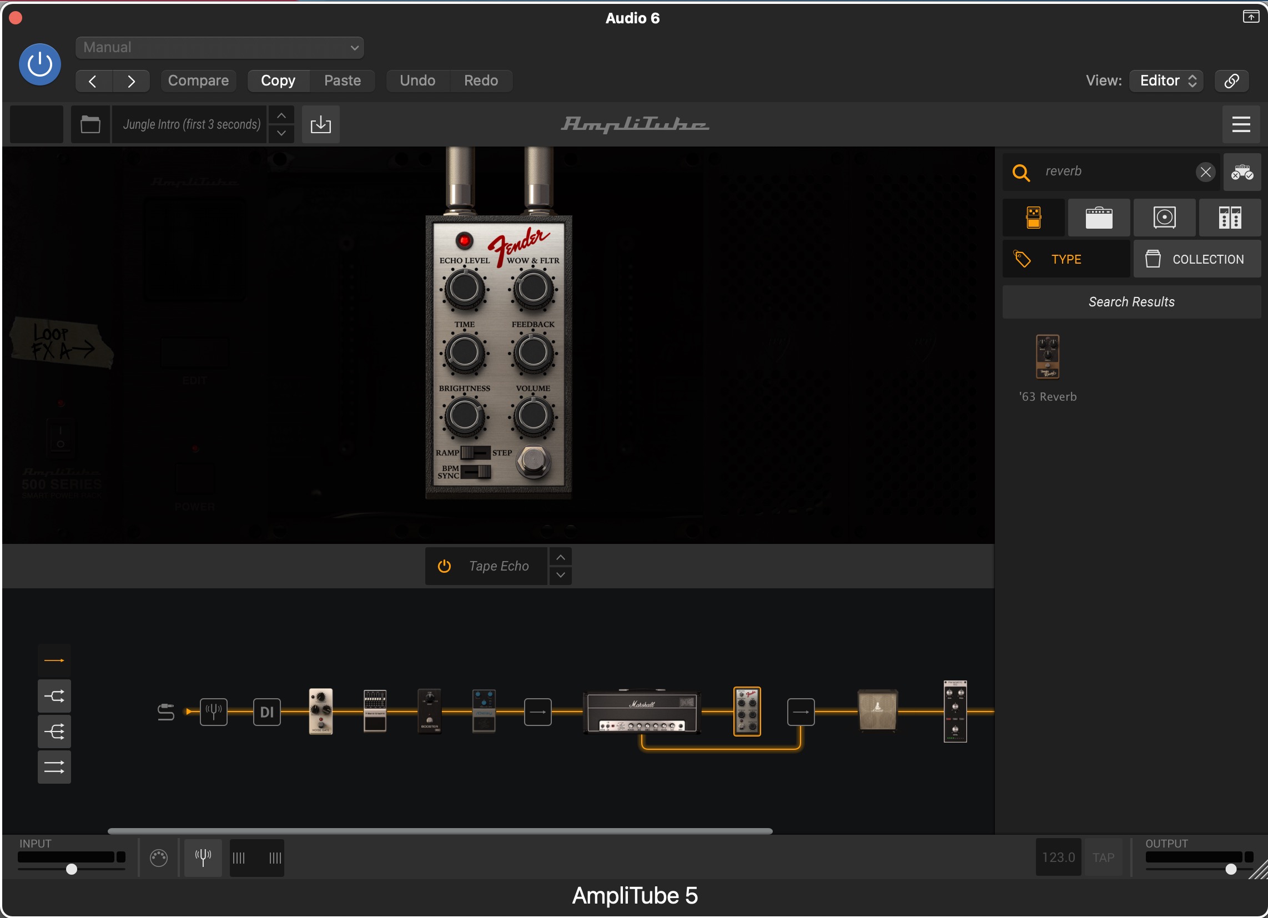Select the Tape Echo pedal in chain
The image size is (1268, 918).
coord(747,712)
